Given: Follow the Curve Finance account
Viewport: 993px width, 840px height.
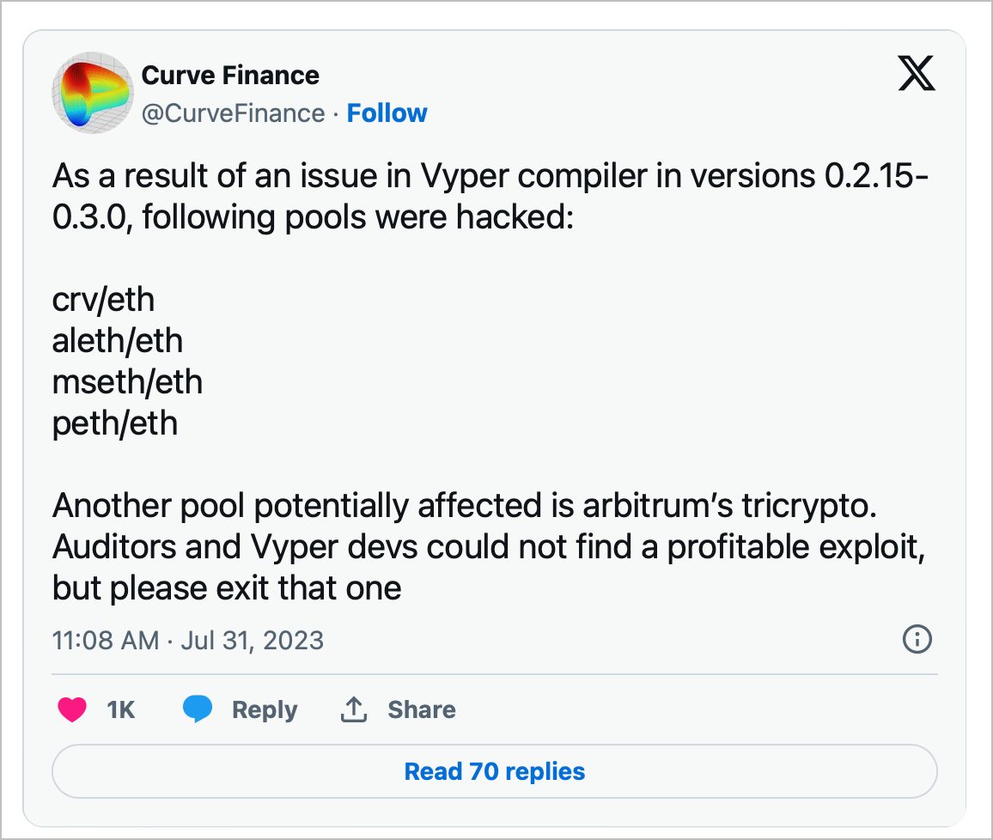Looking at the screenshot, I should pos(387,113).
